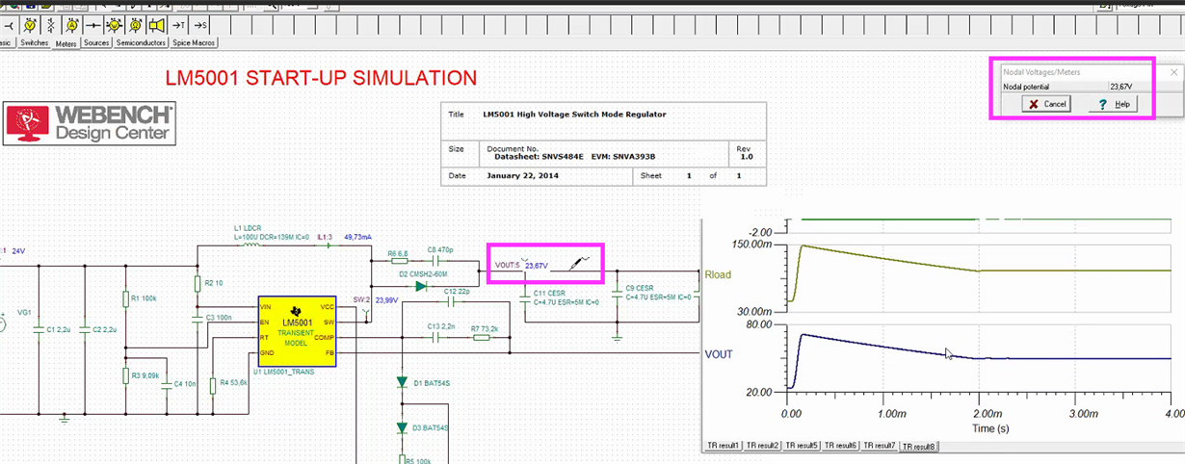Click the IL1:3 49,73mA current reading
Screen dimensions: 1185x464
coord(345,237)
